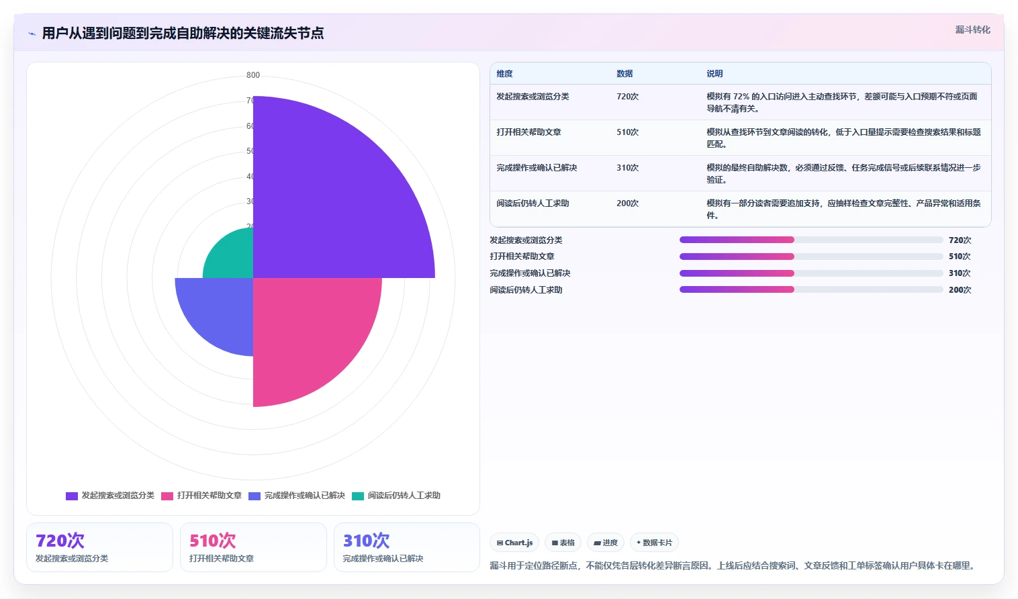Toggle the 完成操作或确认已解决 legend swatch
1018x599 pixels.
pos(254,496)
